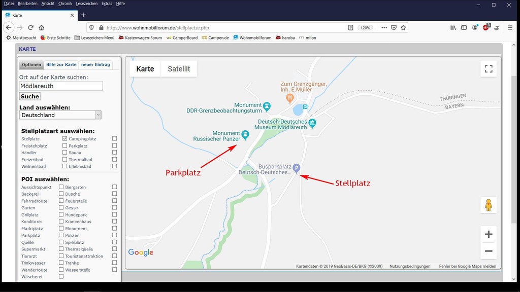This screenshot has width=520, height=292.
Task: Click the 120% zoom level indicator
Action: [x=365, y=28]
